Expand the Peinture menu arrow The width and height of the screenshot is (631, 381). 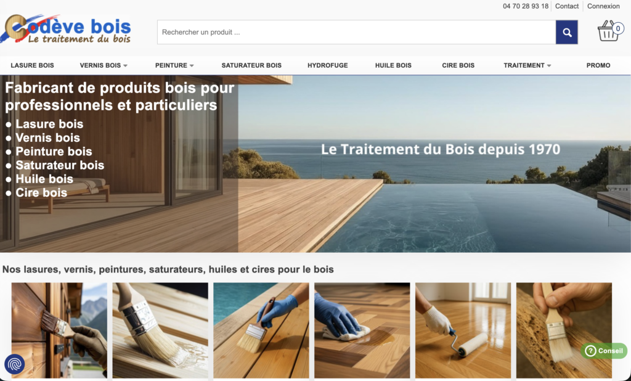click(192, 65)
